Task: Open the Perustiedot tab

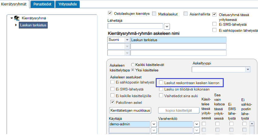Action: tap(42, 4)
